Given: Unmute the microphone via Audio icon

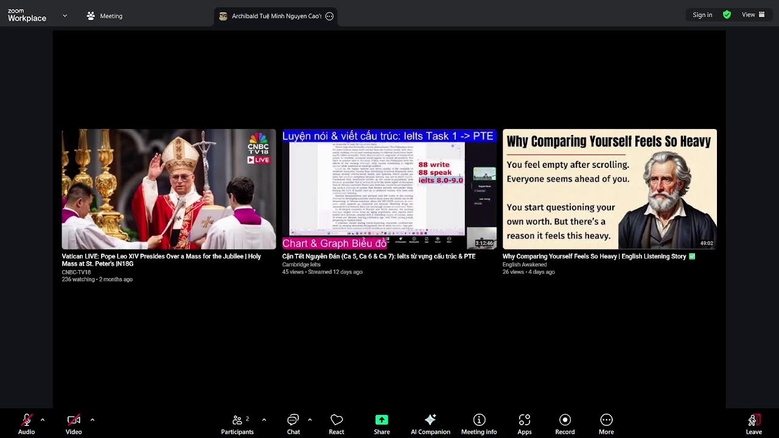Looking at the screenshot, I should (26, 420).
